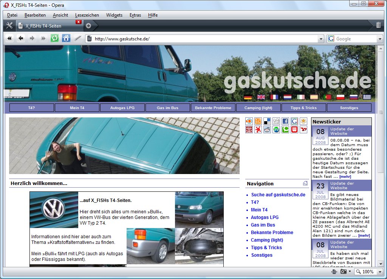Click the Rewind navigation button
The image size is (387, 279).
coord(9,39)
